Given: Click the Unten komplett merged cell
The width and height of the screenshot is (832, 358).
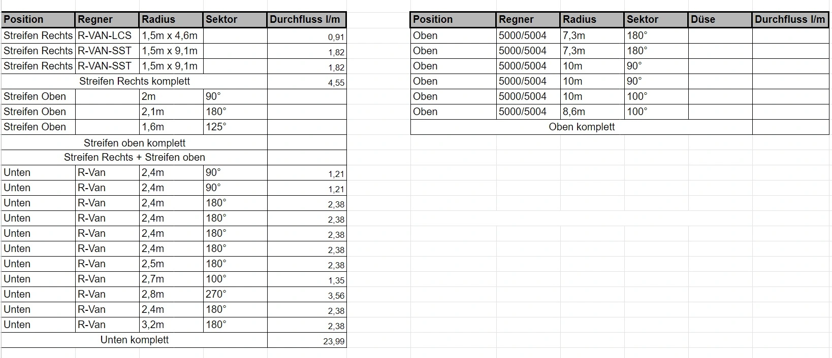Looking at the screenshot, I should 134,340.
